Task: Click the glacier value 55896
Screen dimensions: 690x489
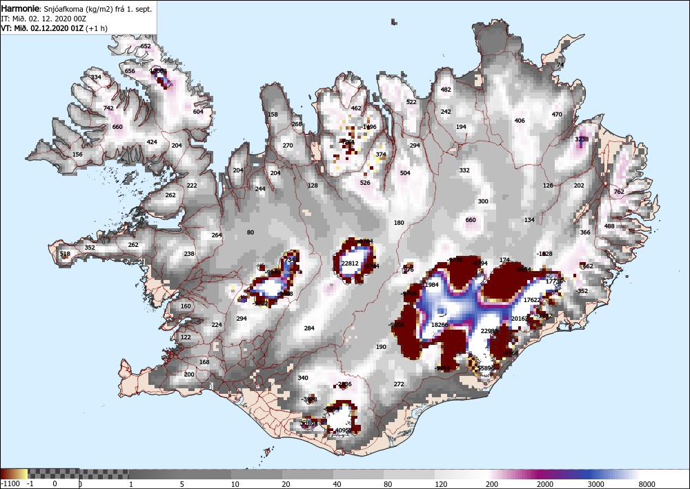Action: coord(486,368)
